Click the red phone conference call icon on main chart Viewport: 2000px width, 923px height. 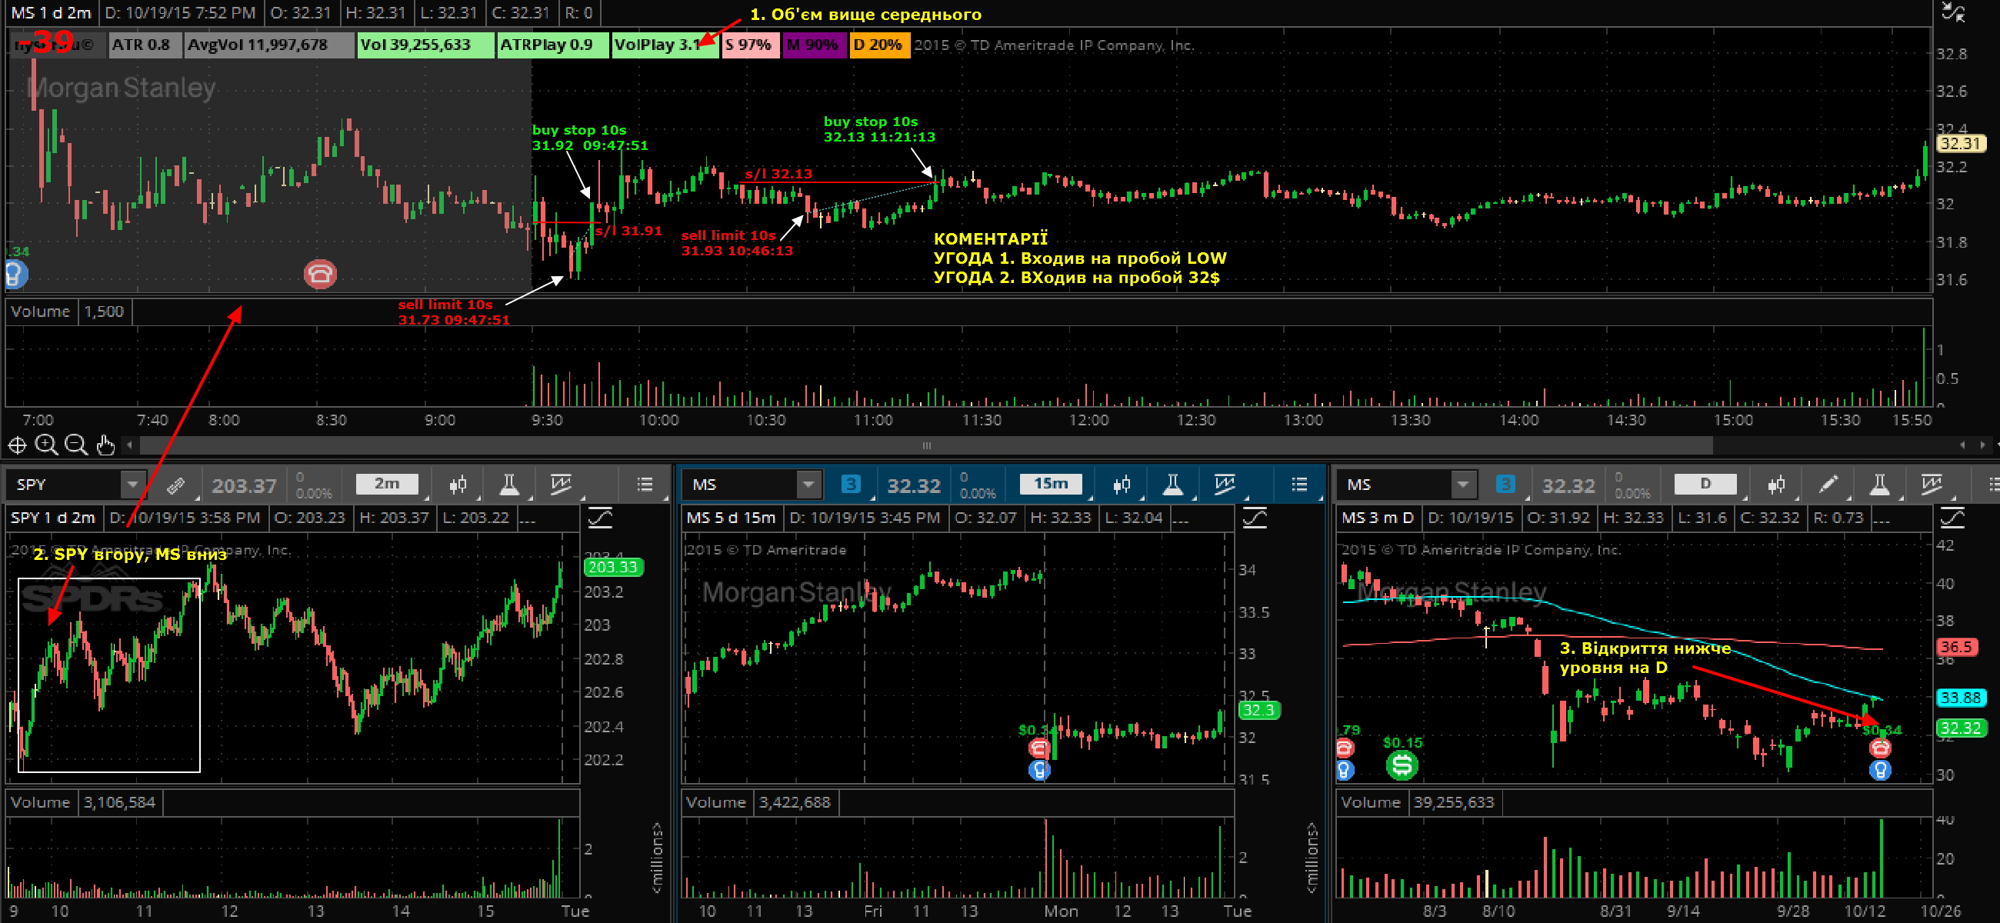[x=320, y=273]
